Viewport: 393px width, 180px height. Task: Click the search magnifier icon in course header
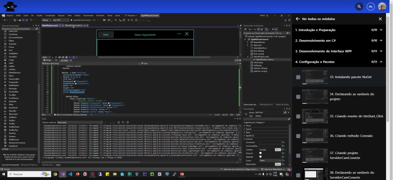click(x=359, y=7)
